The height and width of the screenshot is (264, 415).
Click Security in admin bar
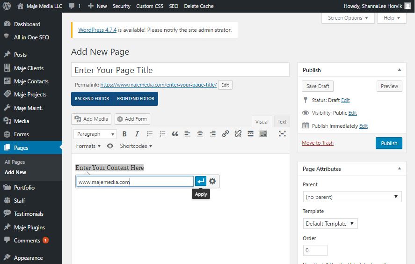pyautogui.click(x=122, y=6)
